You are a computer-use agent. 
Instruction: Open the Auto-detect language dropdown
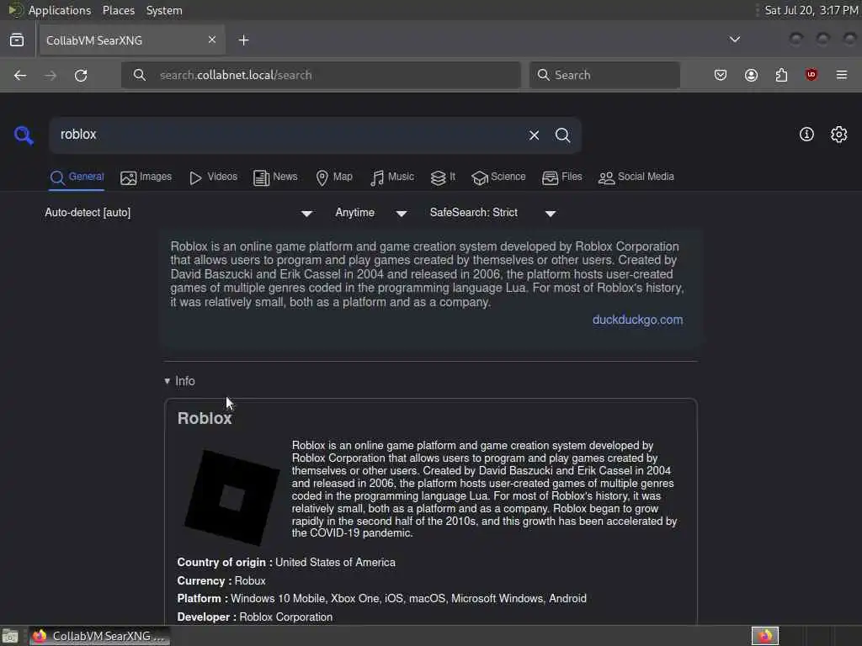point(179,213)
